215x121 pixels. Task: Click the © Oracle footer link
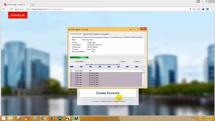pos(95,101)
